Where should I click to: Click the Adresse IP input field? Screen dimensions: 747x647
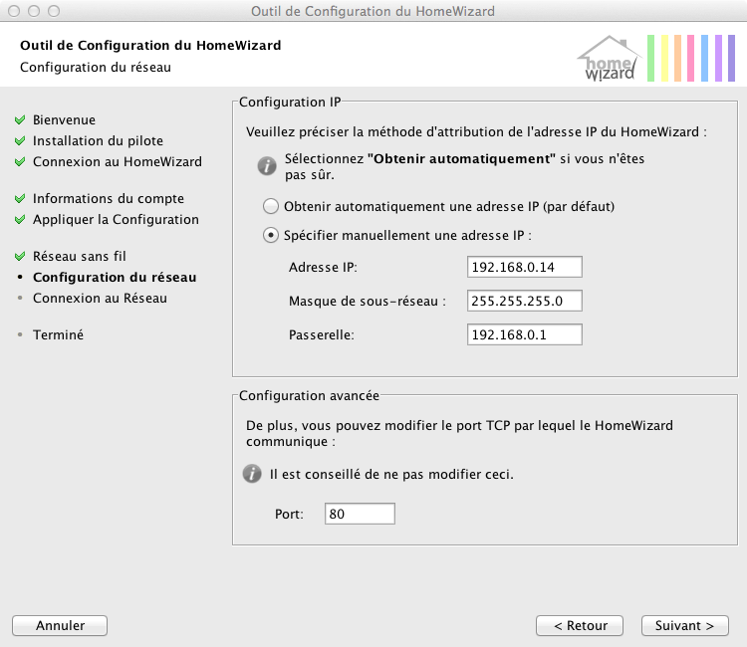[525, 267]
